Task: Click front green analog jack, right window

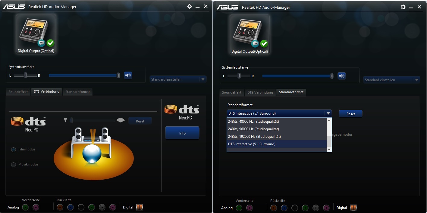Action: pyautogui.click(x=239, y=208)
